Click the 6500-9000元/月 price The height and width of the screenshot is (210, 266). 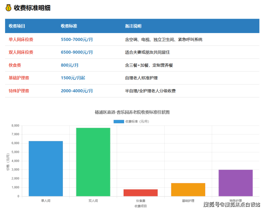point(77,52)
